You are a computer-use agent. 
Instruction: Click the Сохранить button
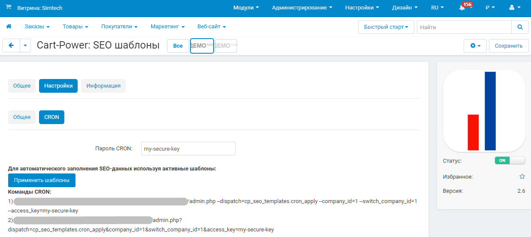(509, 46)
